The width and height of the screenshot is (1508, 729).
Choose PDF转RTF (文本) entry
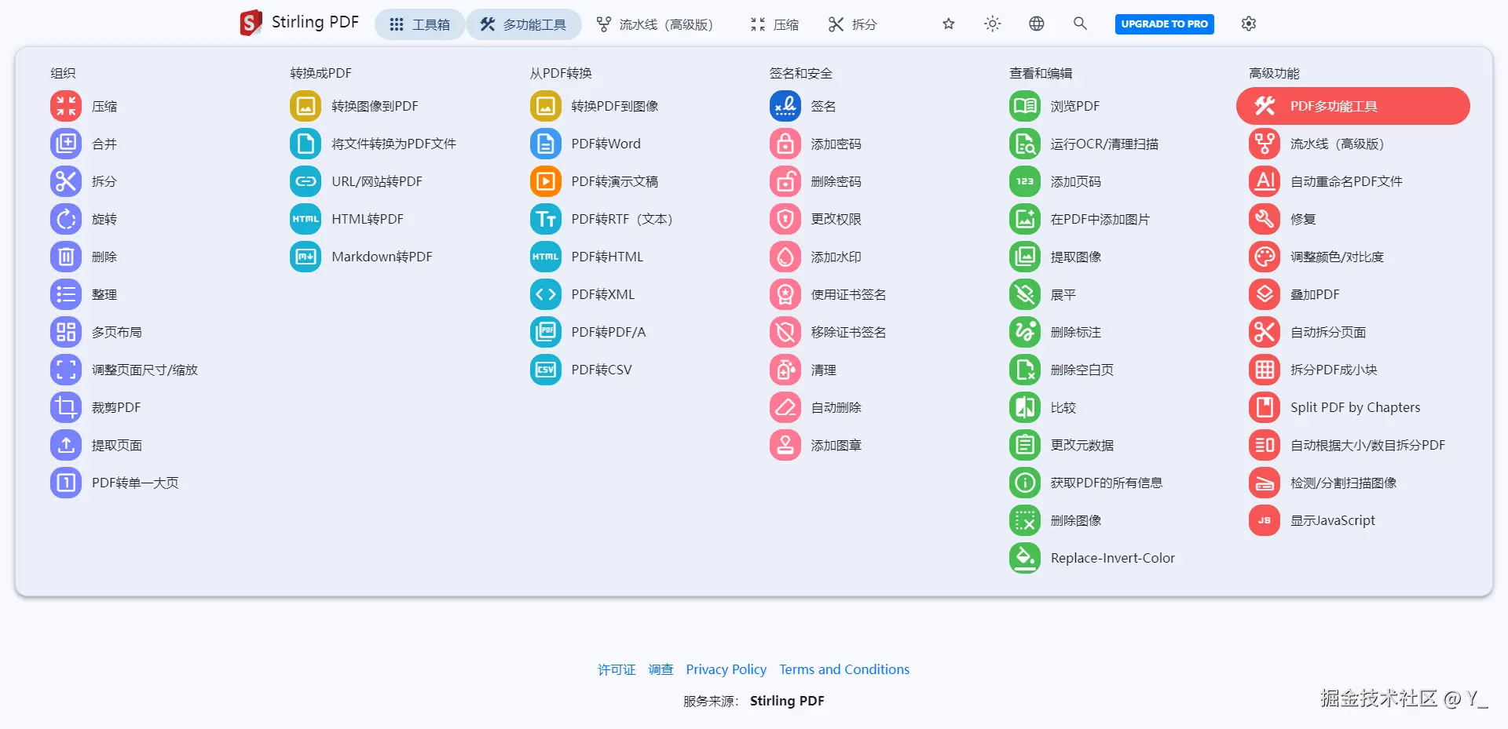point(602,219)
